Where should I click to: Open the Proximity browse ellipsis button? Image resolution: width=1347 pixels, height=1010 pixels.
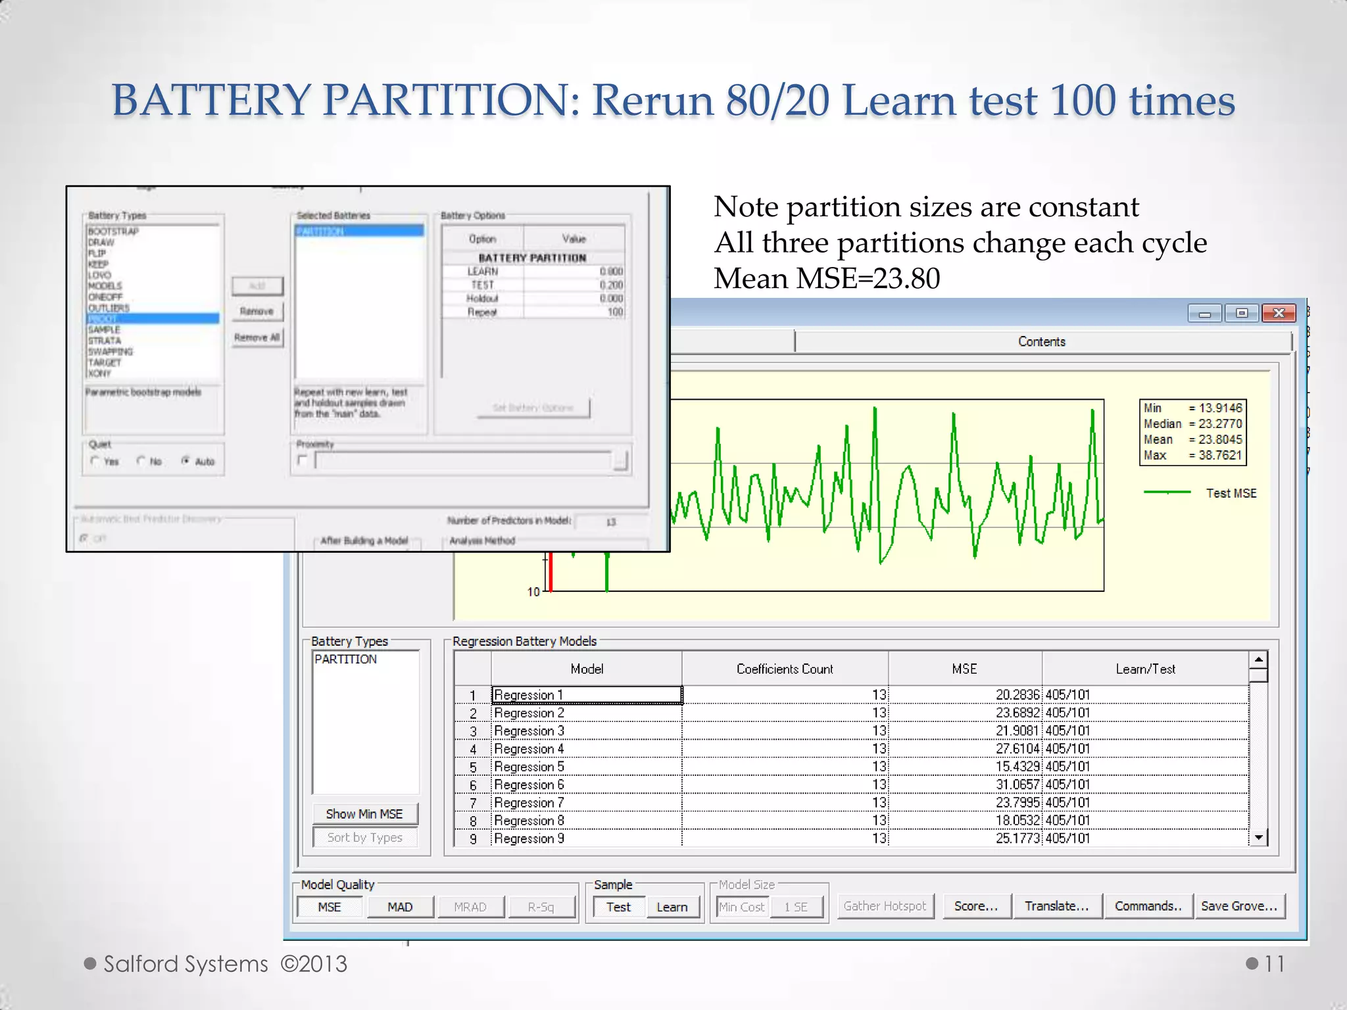point(620,461)
